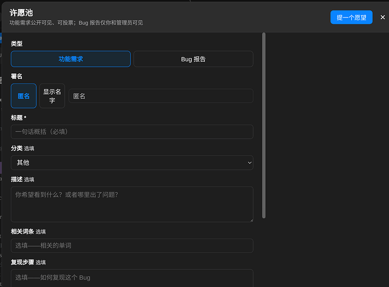
Task: Click the 许愿池 heading text
Action: tap(21, 12)
